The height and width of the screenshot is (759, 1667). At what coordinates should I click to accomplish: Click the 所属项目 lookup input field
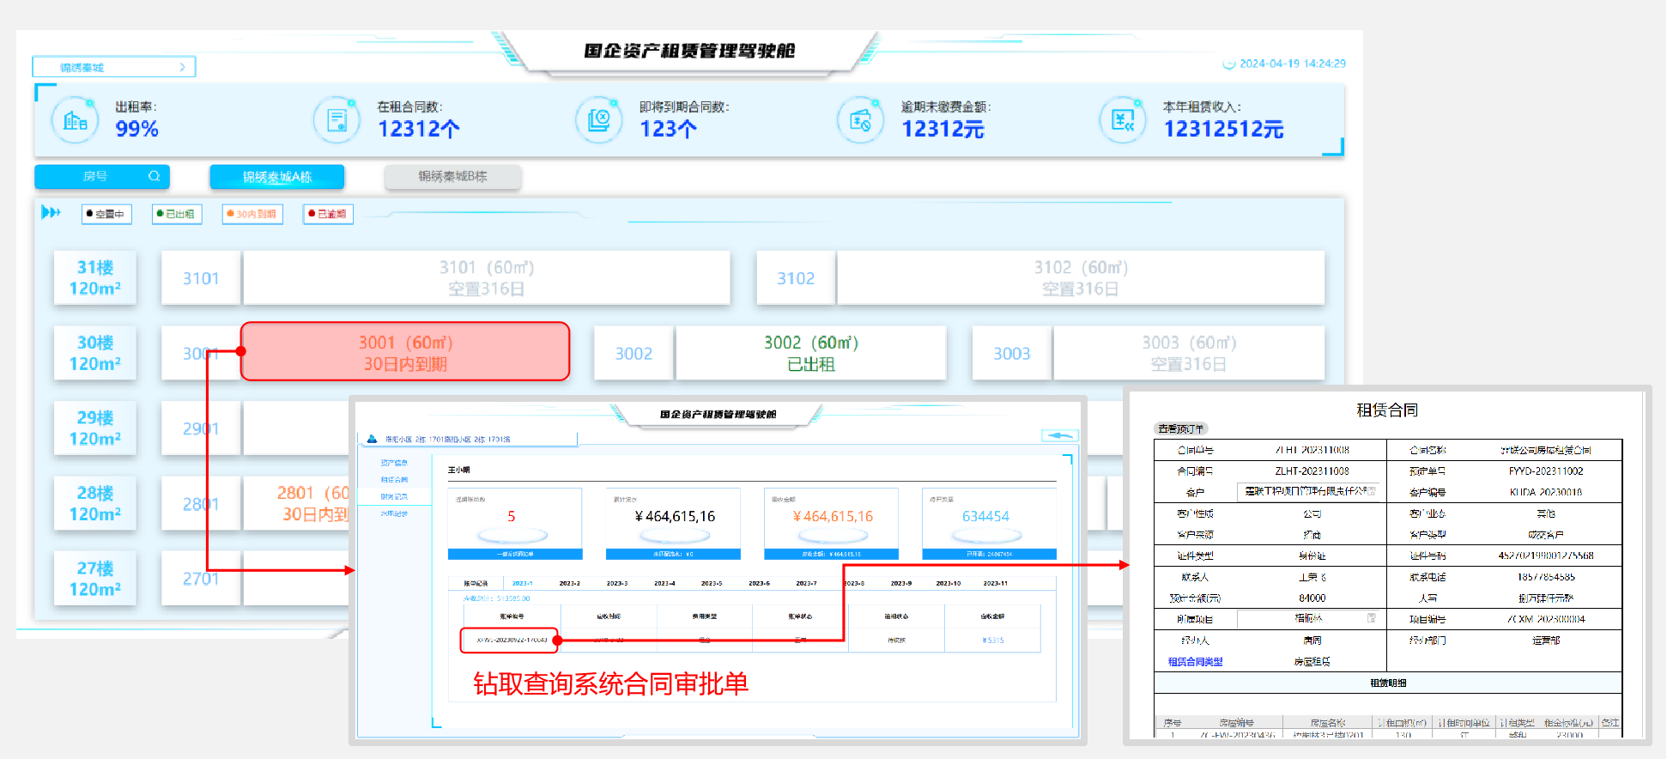[1308, 618]
